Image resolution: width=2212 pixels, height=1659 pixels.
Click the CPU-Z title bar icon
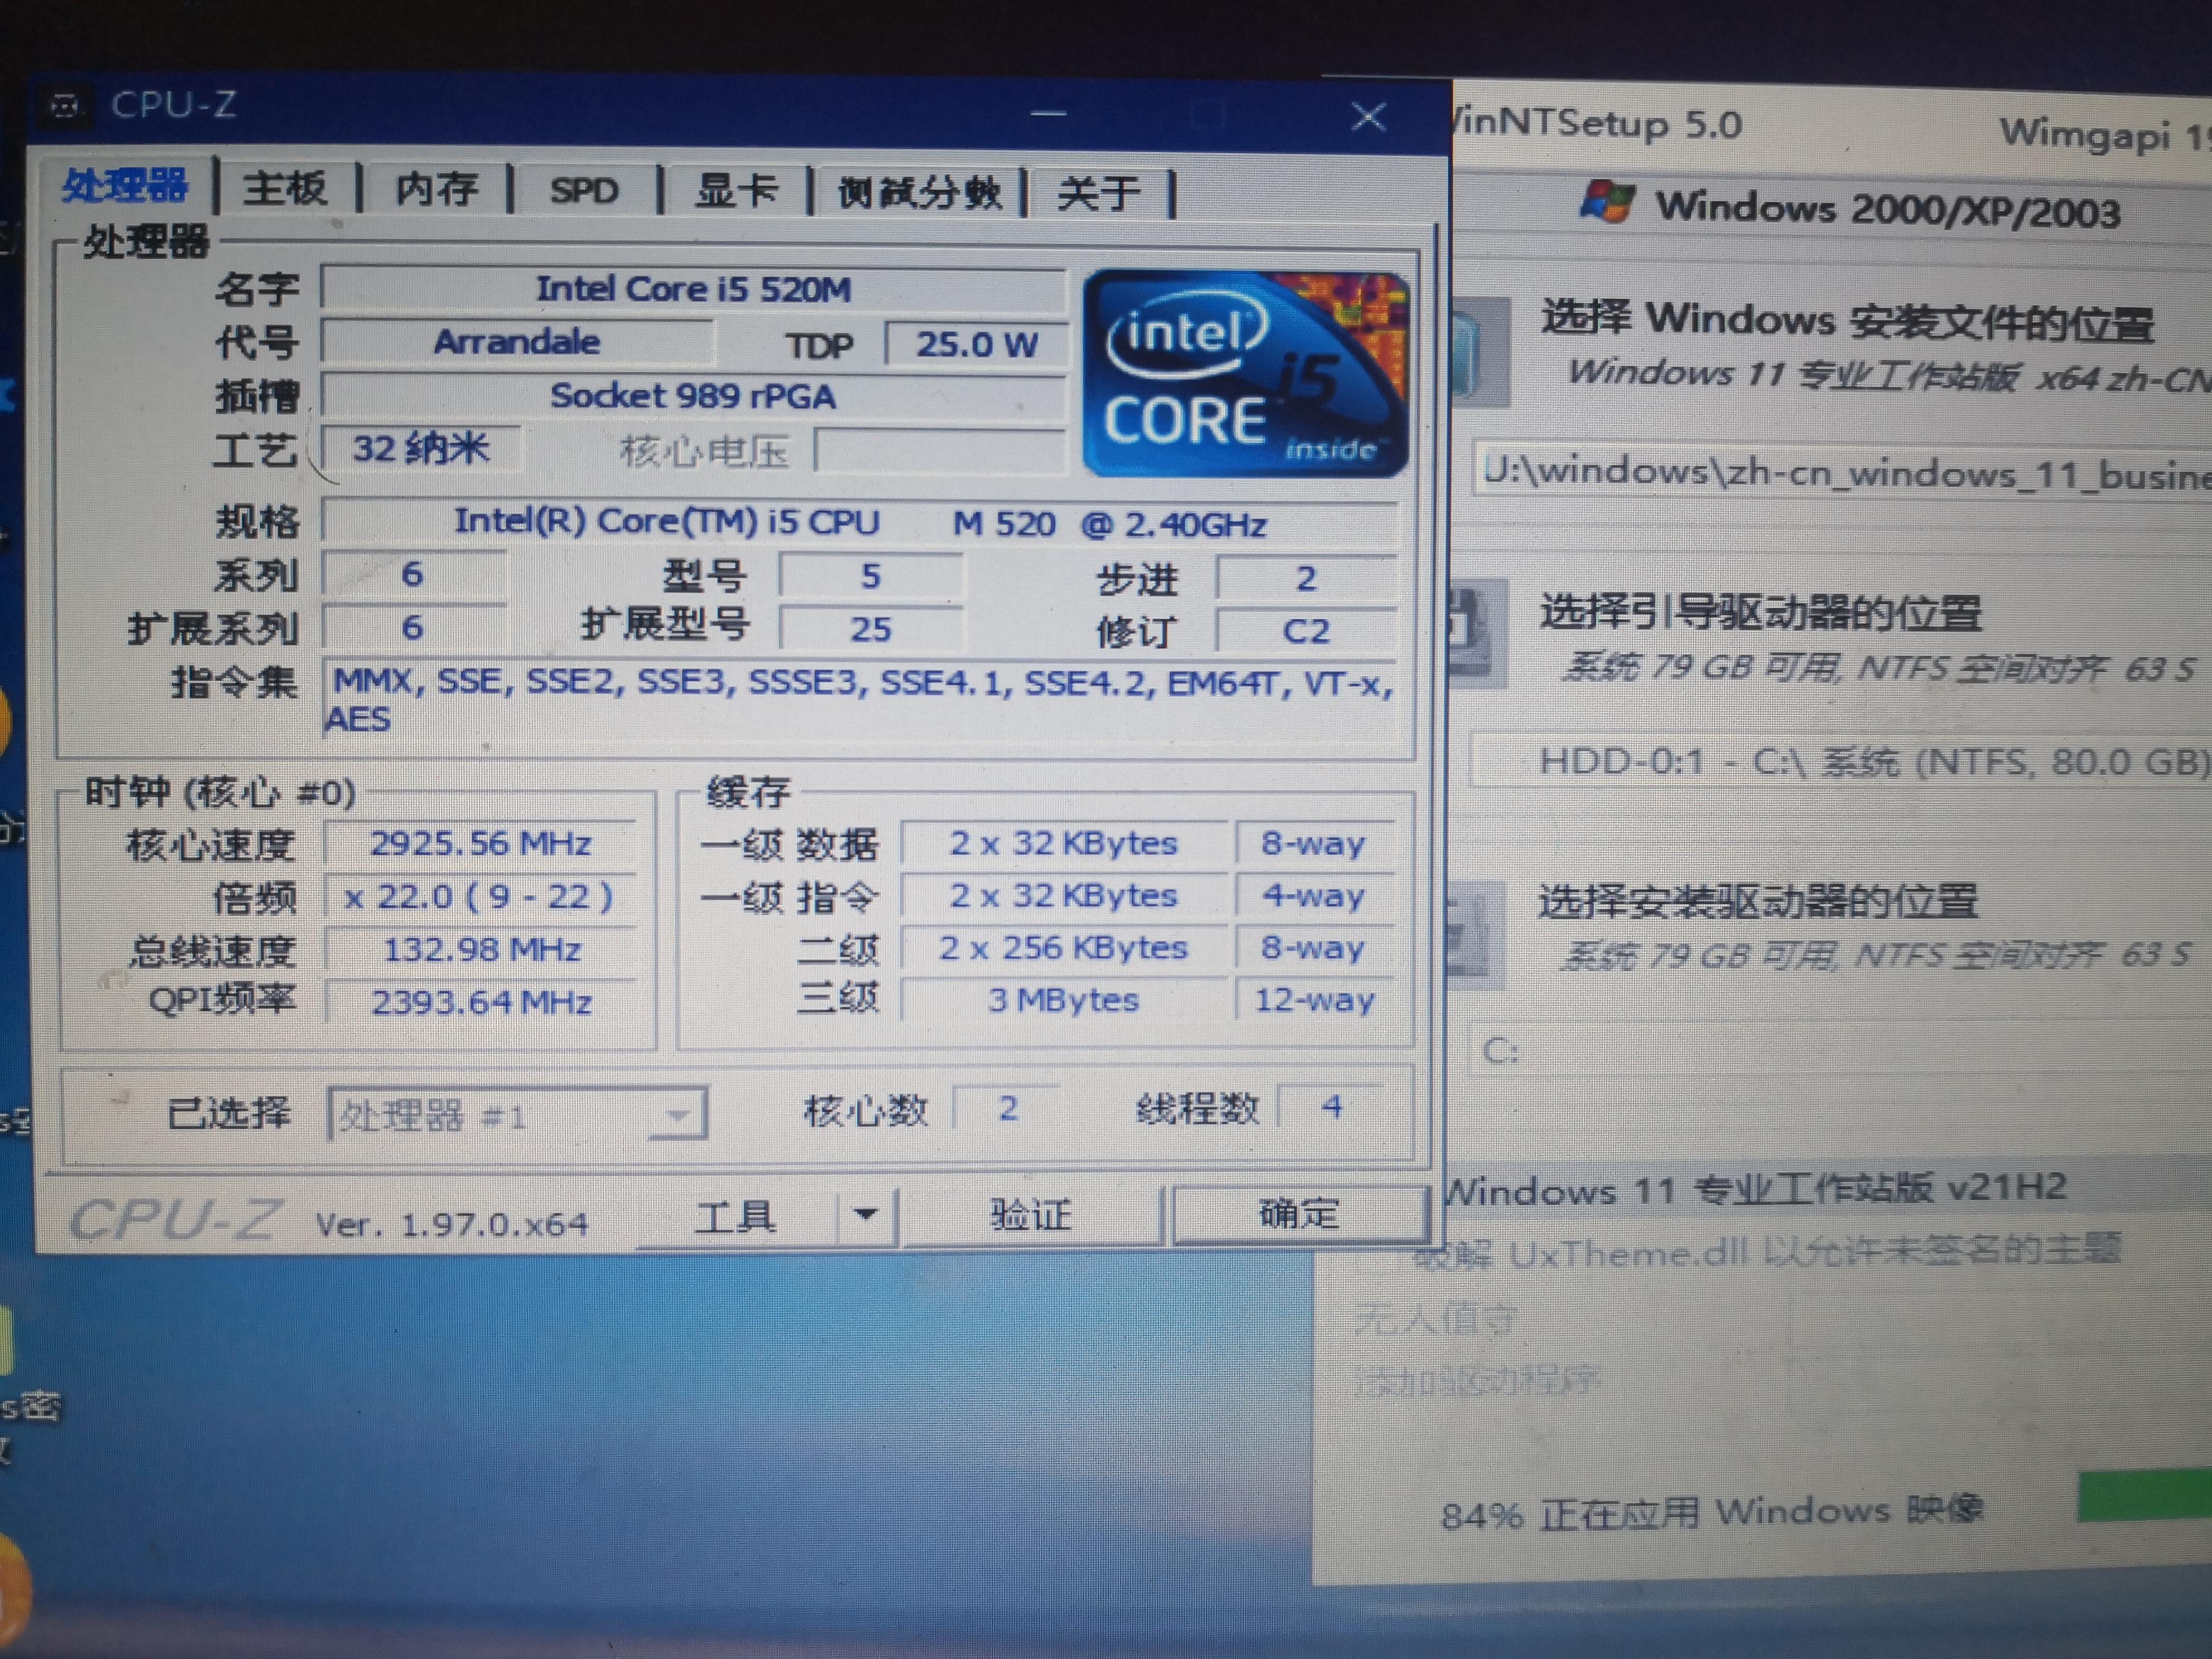pos(66,105)
